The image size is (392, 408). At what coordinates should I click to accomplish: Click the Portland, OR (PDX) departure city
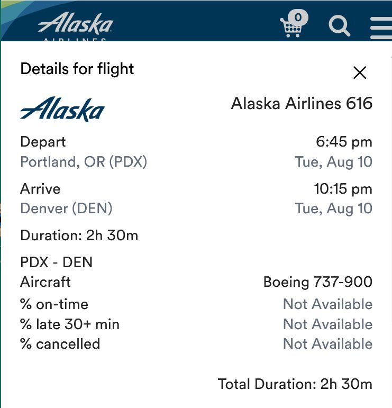click(x=84, y=161)
